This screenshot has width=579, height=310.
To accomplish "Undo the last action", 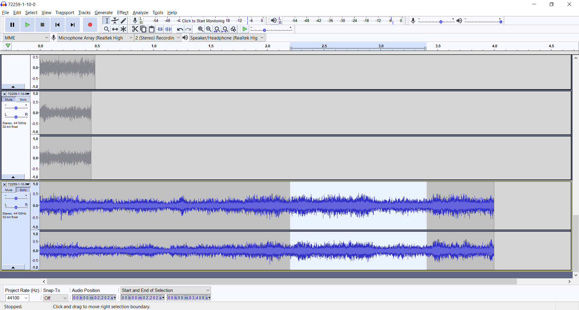I will coord(180,29).
